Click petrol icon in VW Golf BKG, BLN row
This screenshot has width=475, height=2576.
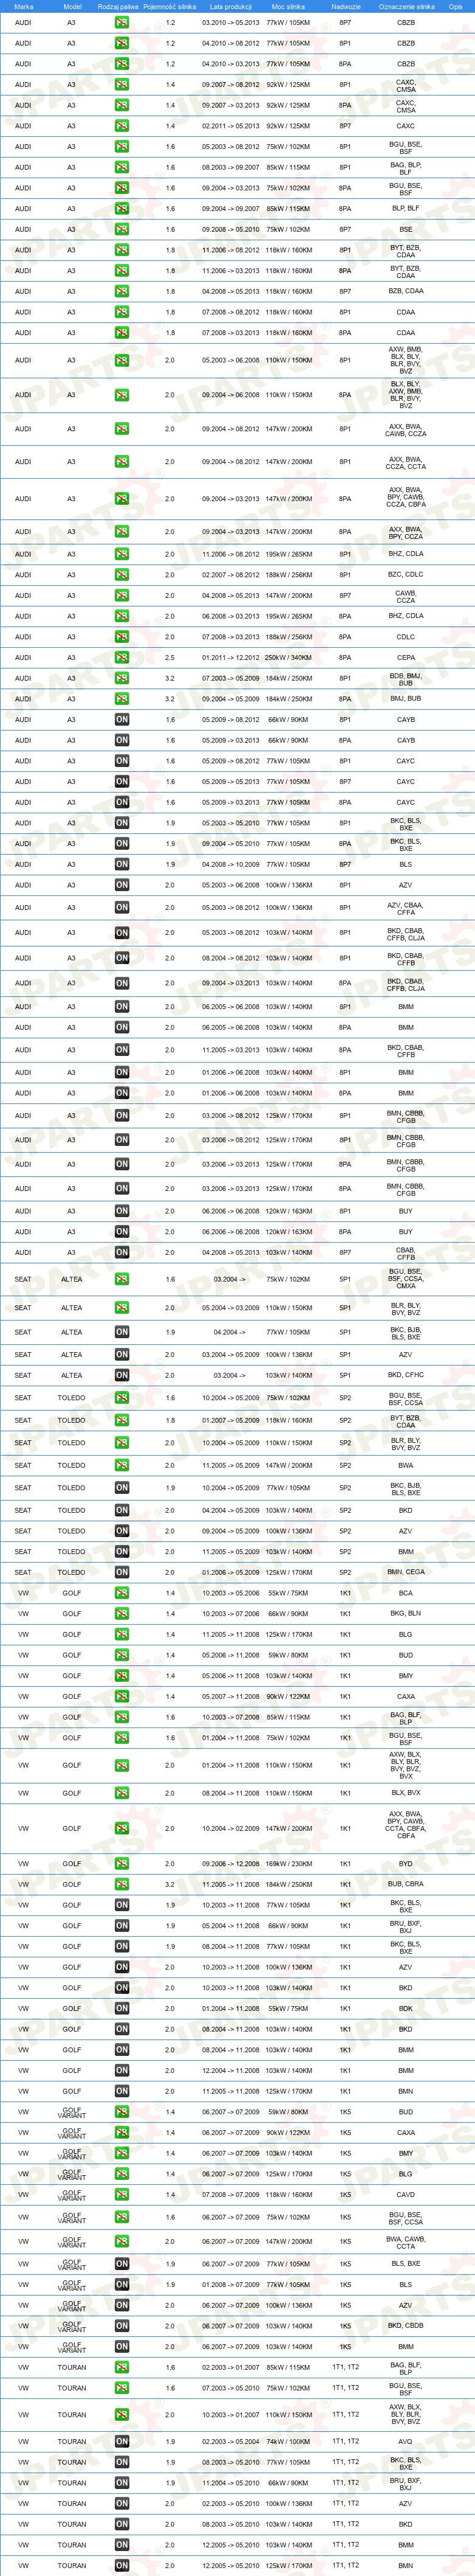pos(121,1614)
